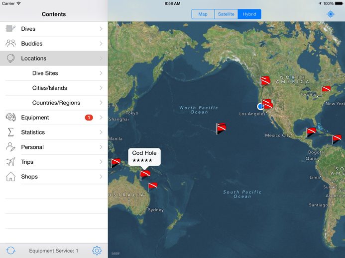Tap the dive flag in Hawaii
The height and width of the screenshot is (258, 345).
221,128
